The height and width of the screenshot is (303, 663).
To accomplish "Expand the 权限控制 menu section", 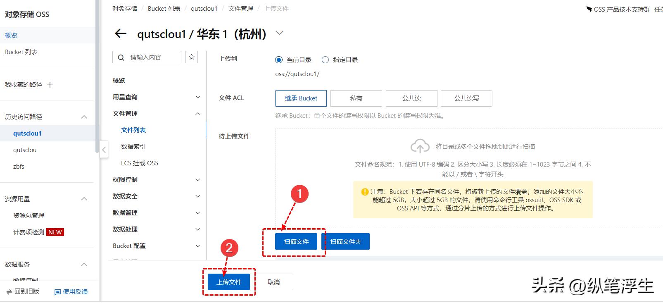I will tap(197, 180).
